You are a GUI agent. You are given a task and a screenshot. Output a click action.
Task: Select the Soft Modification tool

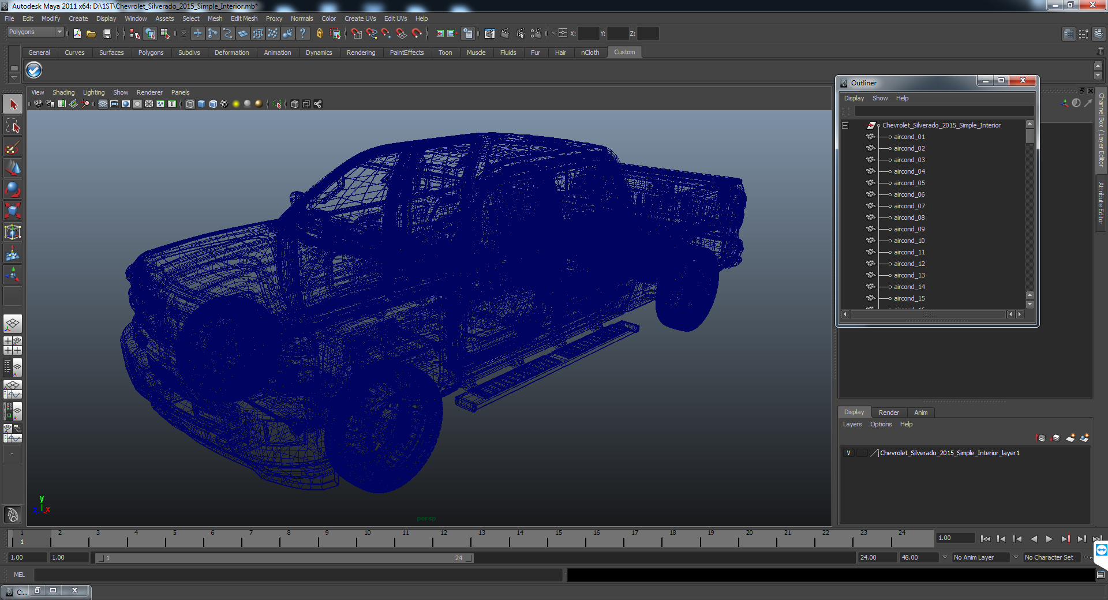point(13,253)
